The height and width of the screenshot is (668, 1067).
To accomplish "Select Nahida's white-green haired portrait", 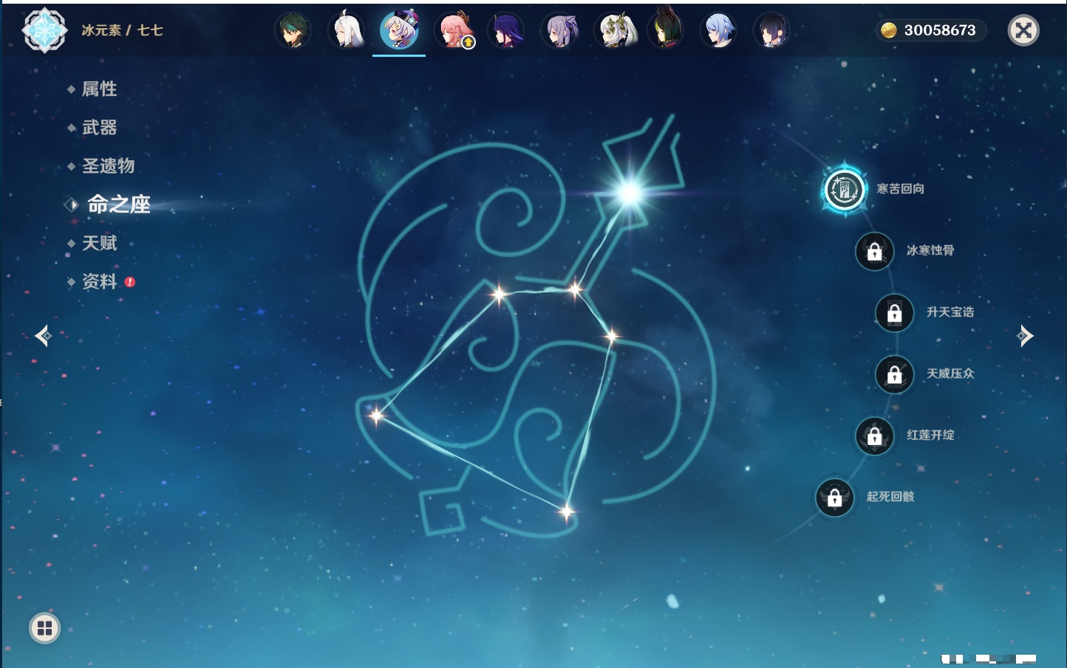I will [613, 30].
